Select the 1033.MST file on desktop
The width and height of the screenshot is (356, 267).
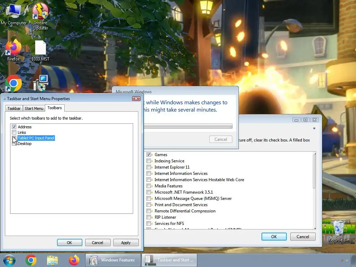(40, 50)
